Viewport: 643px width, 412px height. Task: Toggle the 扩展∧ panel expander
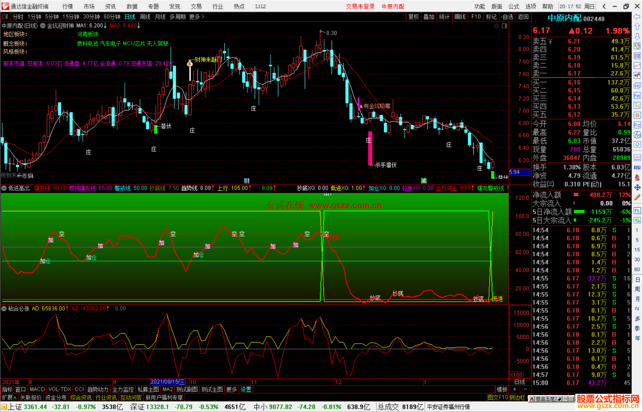click(9, 397)
